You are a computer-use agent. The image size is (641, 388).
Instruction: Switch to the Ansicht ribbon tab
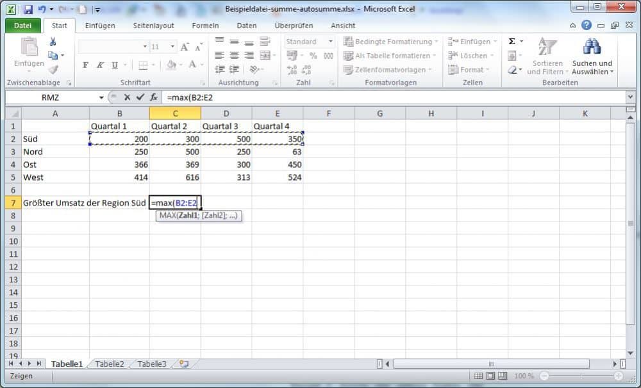[x=343, y=26]
